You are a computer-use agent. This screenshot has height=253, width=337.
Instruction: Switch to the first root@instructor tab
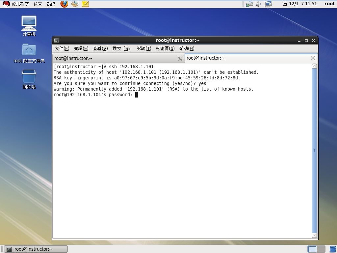(118, 58)
